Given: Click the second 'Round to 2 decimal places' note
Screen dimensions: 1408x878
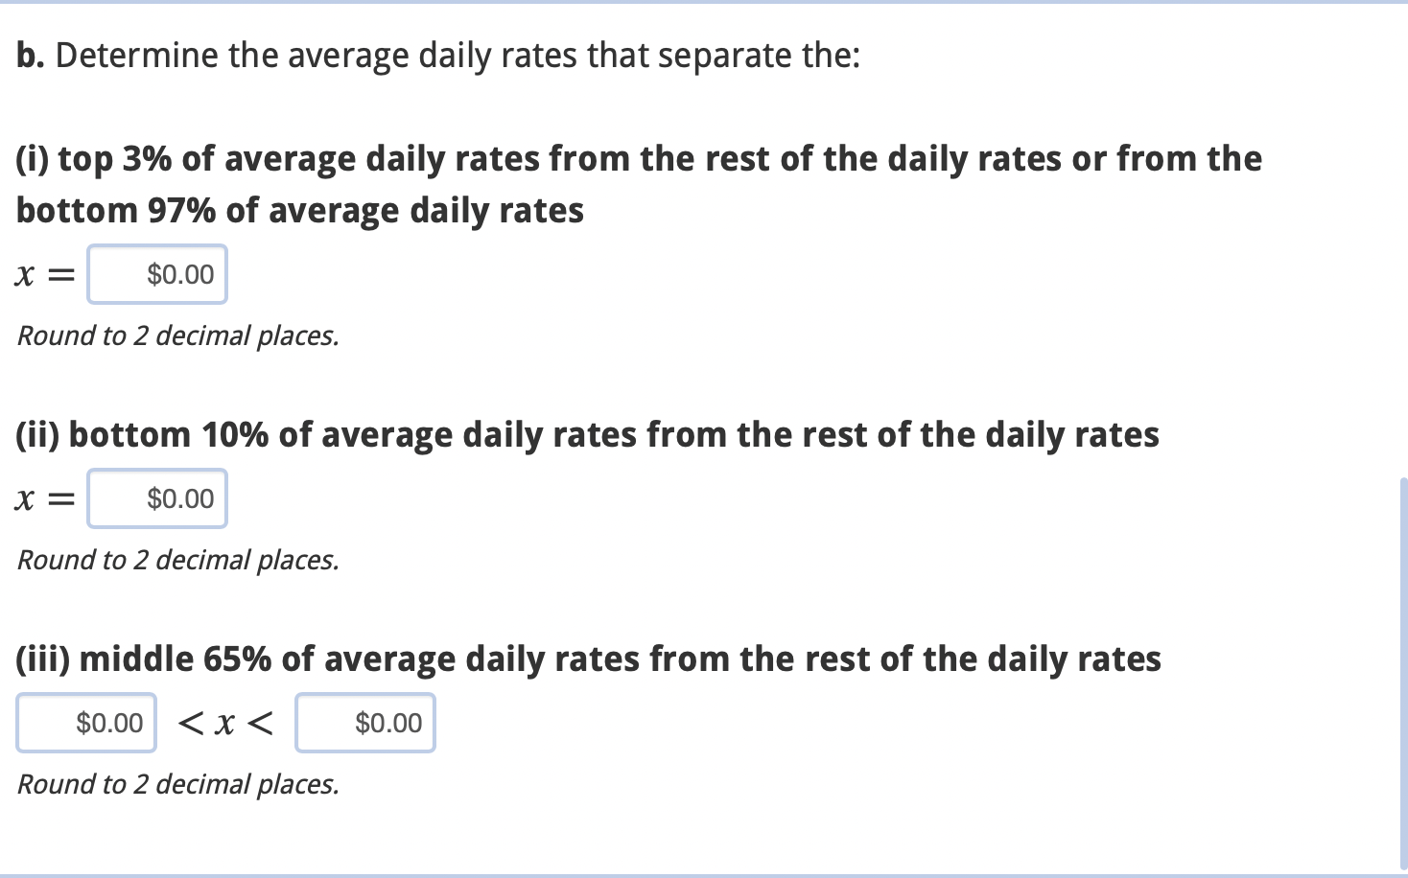Looking at the screenshot, I should pyautogui.click(x=178, y=560).
